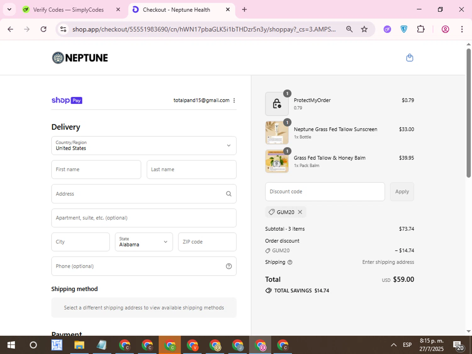
Task: Show hidden system tray icons
Action: coord(393,345)
